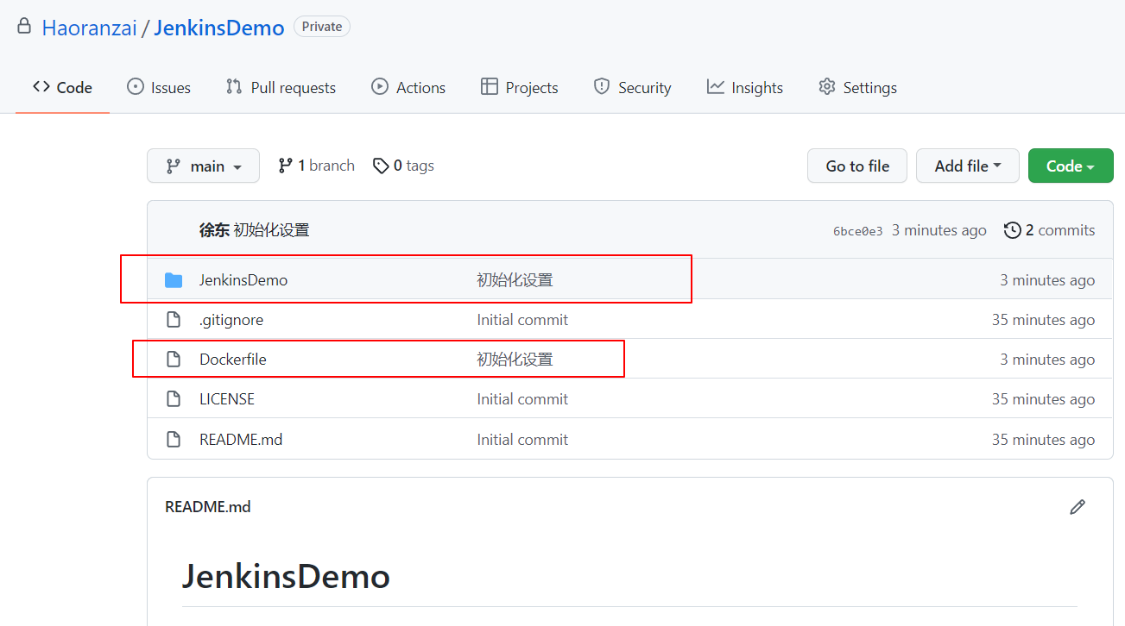The width and height of the screenshot is (1125, 626).
Task: Click the .gitignore file icon
Action: [174, 320]
